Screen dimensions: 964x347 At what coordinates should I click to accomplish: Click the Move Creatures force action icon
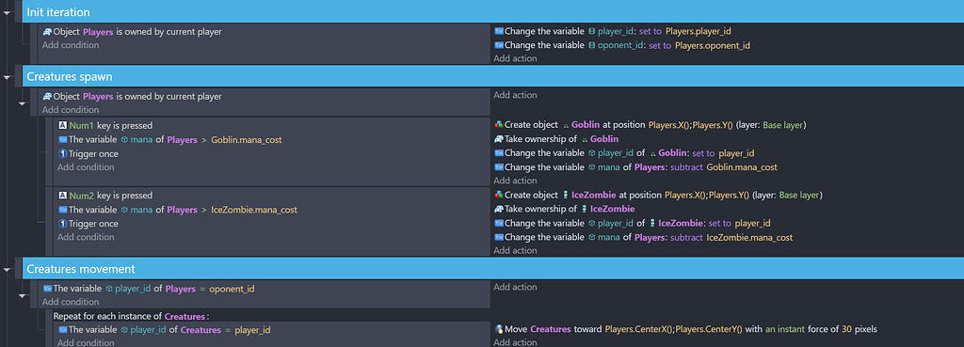point(499,329)
